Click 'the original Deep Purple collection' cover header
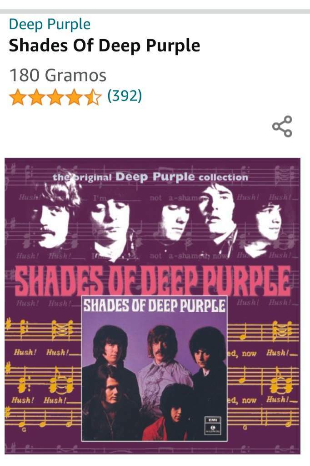 click(x=150, y=177)
